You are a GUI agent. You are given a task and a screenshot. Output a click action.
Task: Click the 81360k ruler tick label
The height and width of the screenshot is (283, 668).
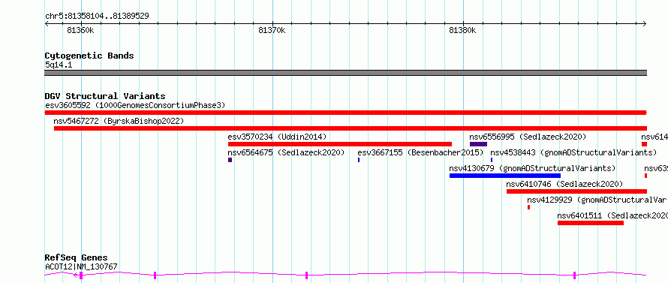[80, 31]
